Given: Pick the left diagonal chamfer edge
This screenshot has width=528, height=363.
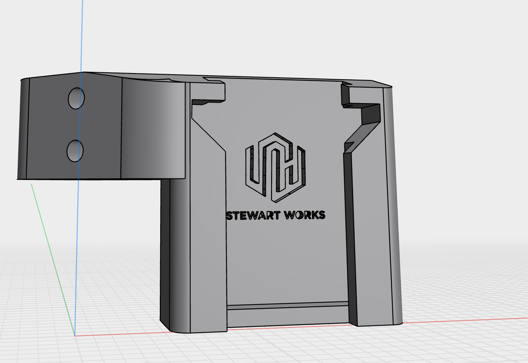Looking at the screenshot, I should pos(208,135).
